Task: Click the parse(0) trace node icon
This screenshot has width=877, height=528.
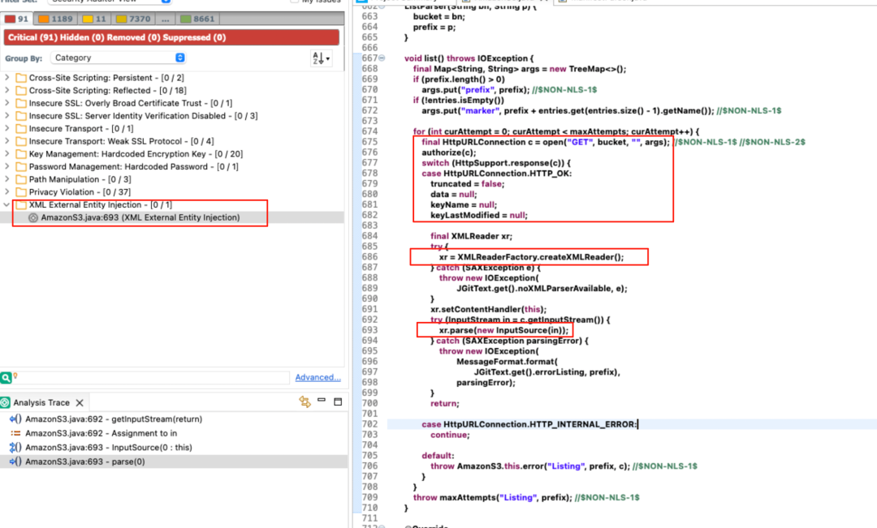Action: (x=15, y=461)
